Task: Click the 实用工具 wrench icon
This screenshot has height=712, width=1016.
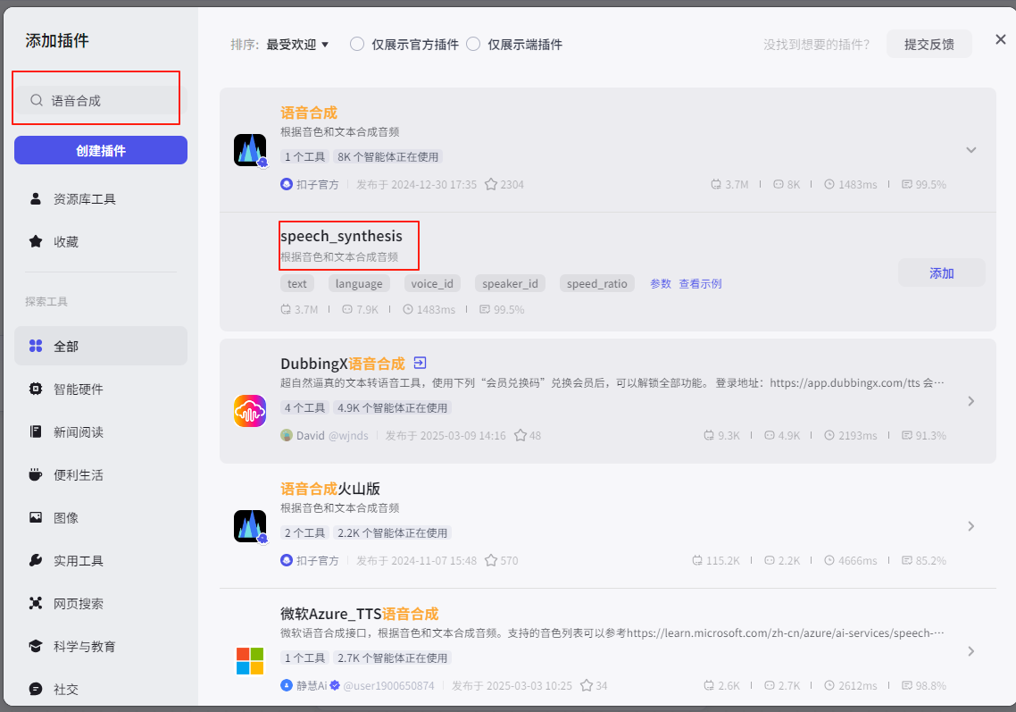Action: point(36,559)
